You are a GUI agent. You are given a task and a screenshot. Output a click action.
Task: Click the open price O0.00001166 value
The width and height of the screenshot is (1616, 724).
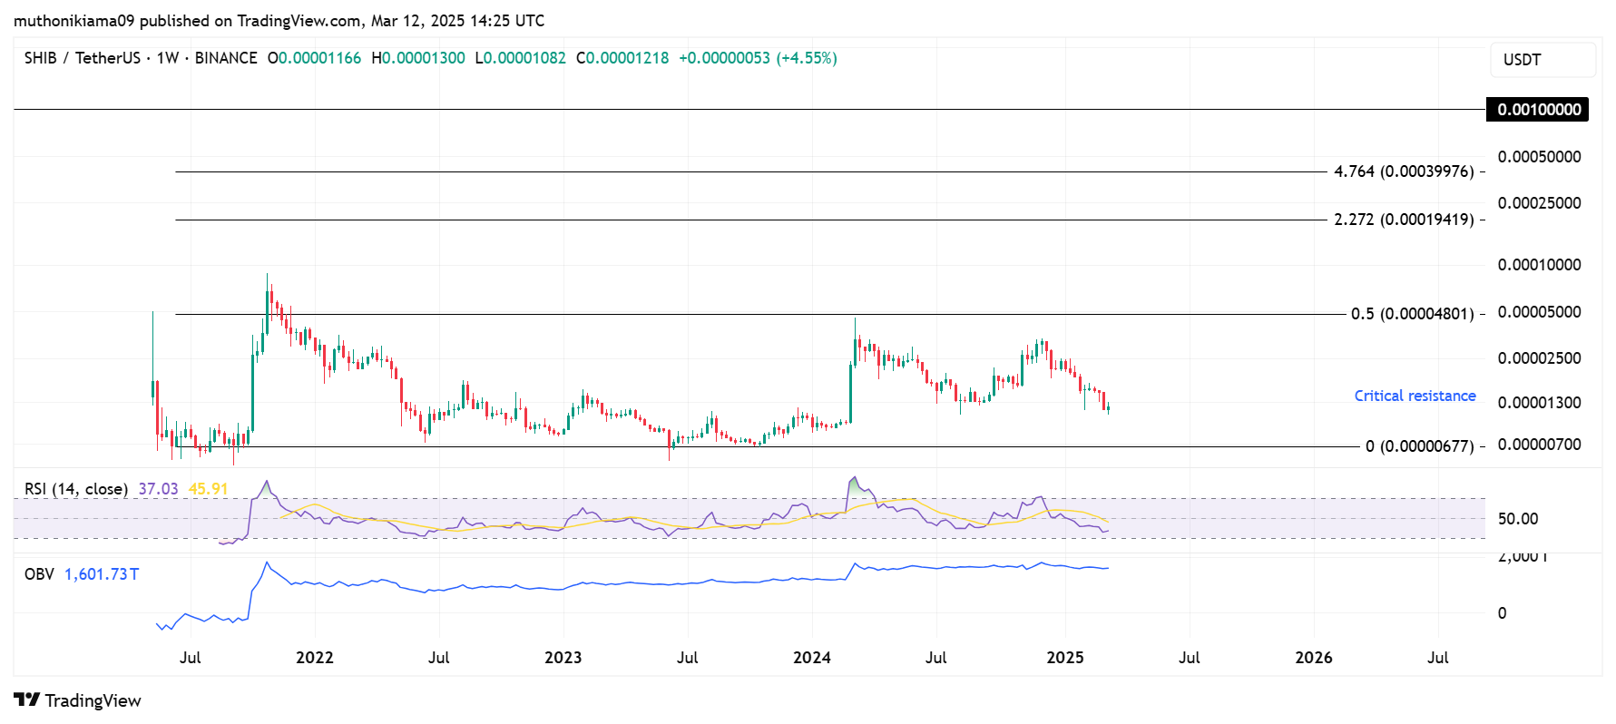(x=314, y=58)
